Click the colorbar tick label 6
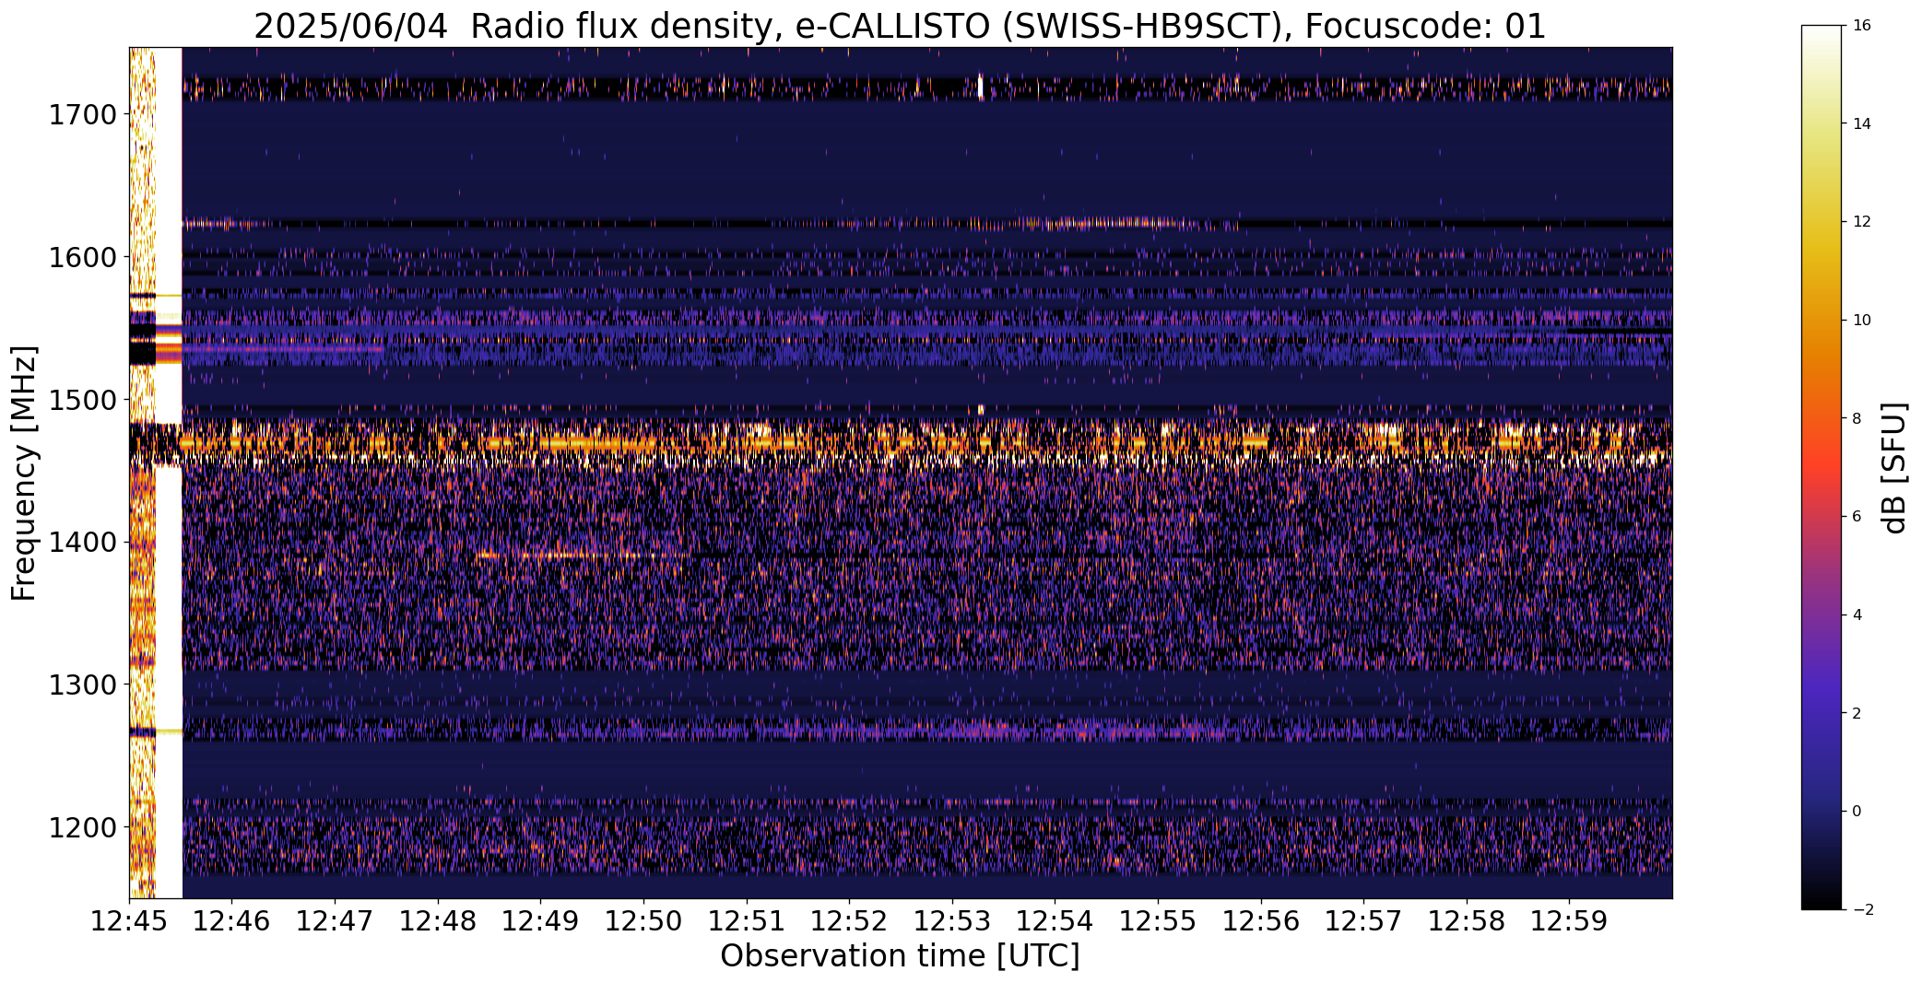This screenshot has width=1922, height=983. click(1857, 516)
